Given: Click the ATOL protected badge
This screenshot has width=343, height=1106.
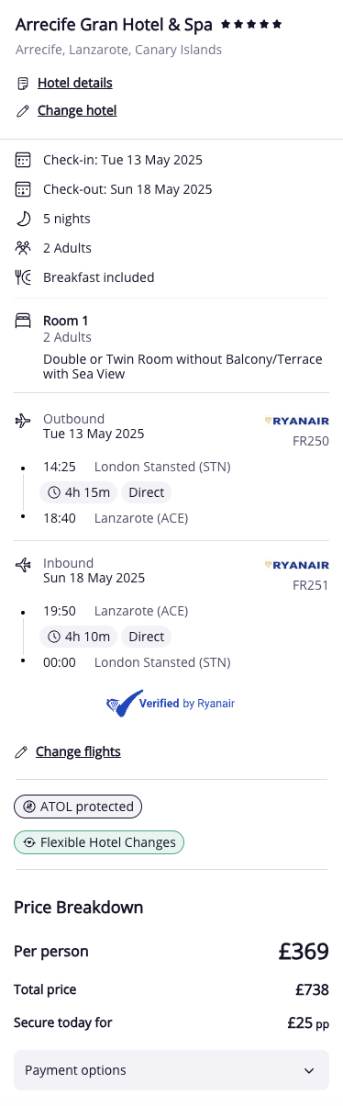Looking at the screenshot, I should point(78,807).
